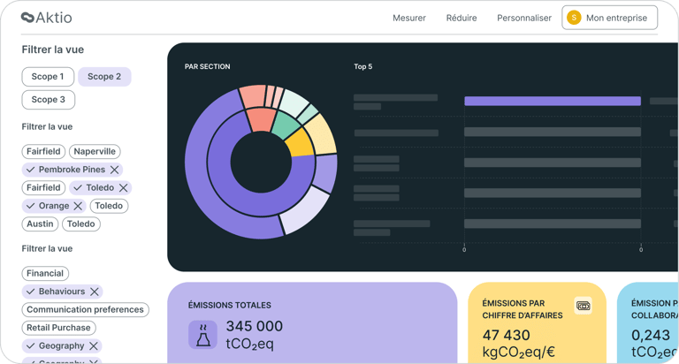Open the Mon entreprise account button

pos(610,18)
